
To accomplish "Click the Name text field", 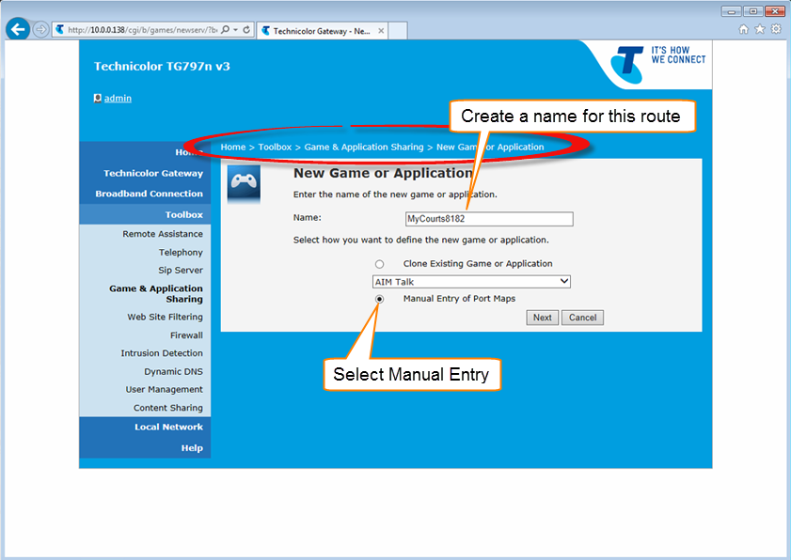I will 488,219.
